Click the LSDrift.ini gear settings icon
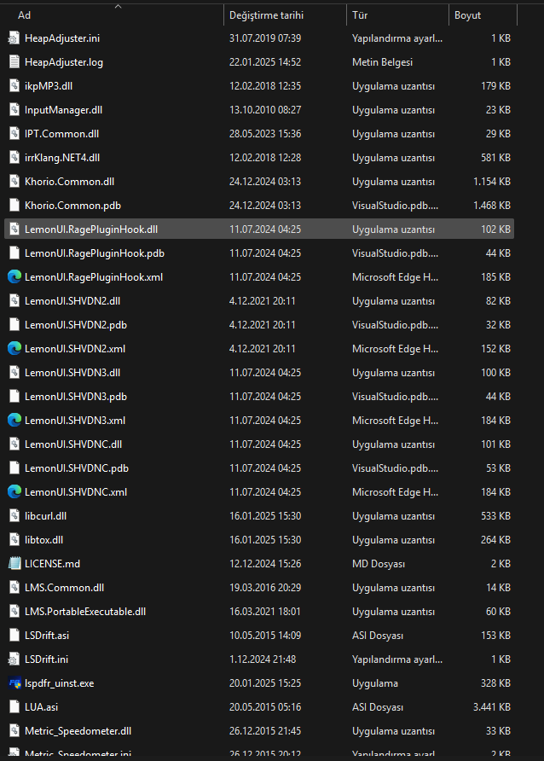This screenshot has height=761, width=544. [14, 659]
